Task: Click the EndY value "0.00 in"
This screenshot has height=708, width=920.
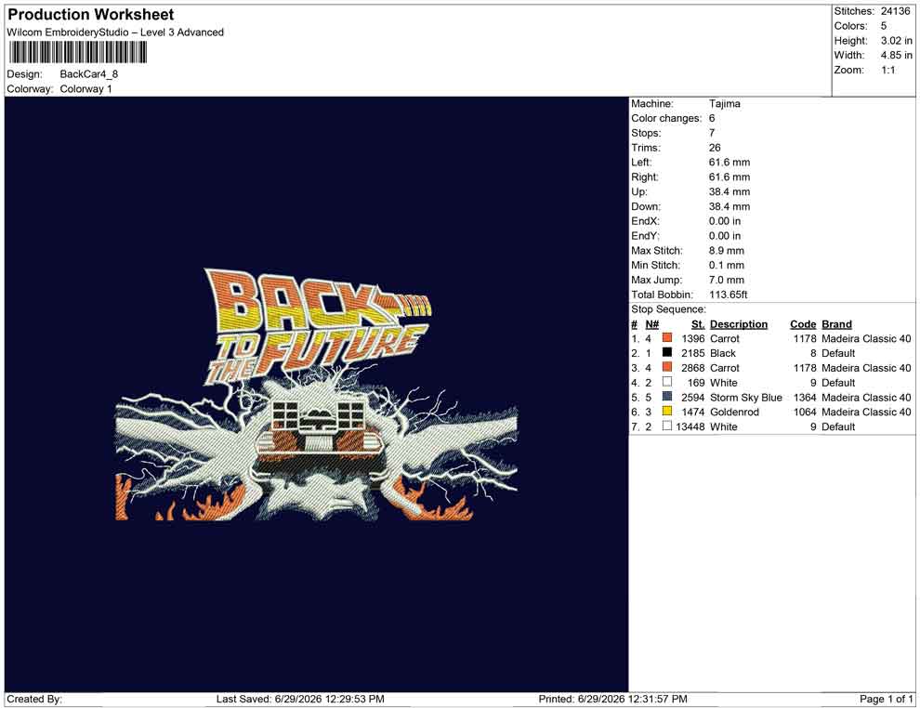Action: [725, 236]
